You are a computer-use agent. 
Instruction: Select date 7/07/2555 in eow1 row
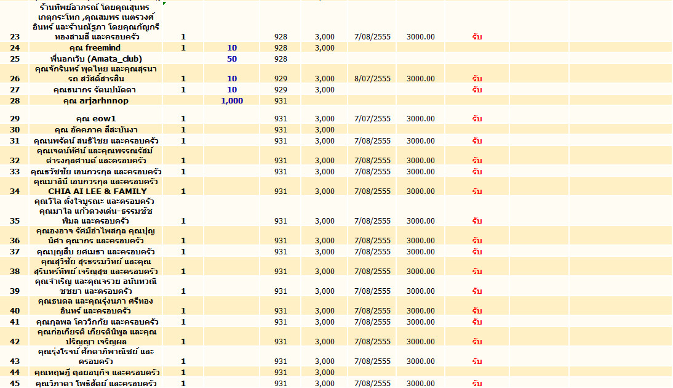[373, 119]
